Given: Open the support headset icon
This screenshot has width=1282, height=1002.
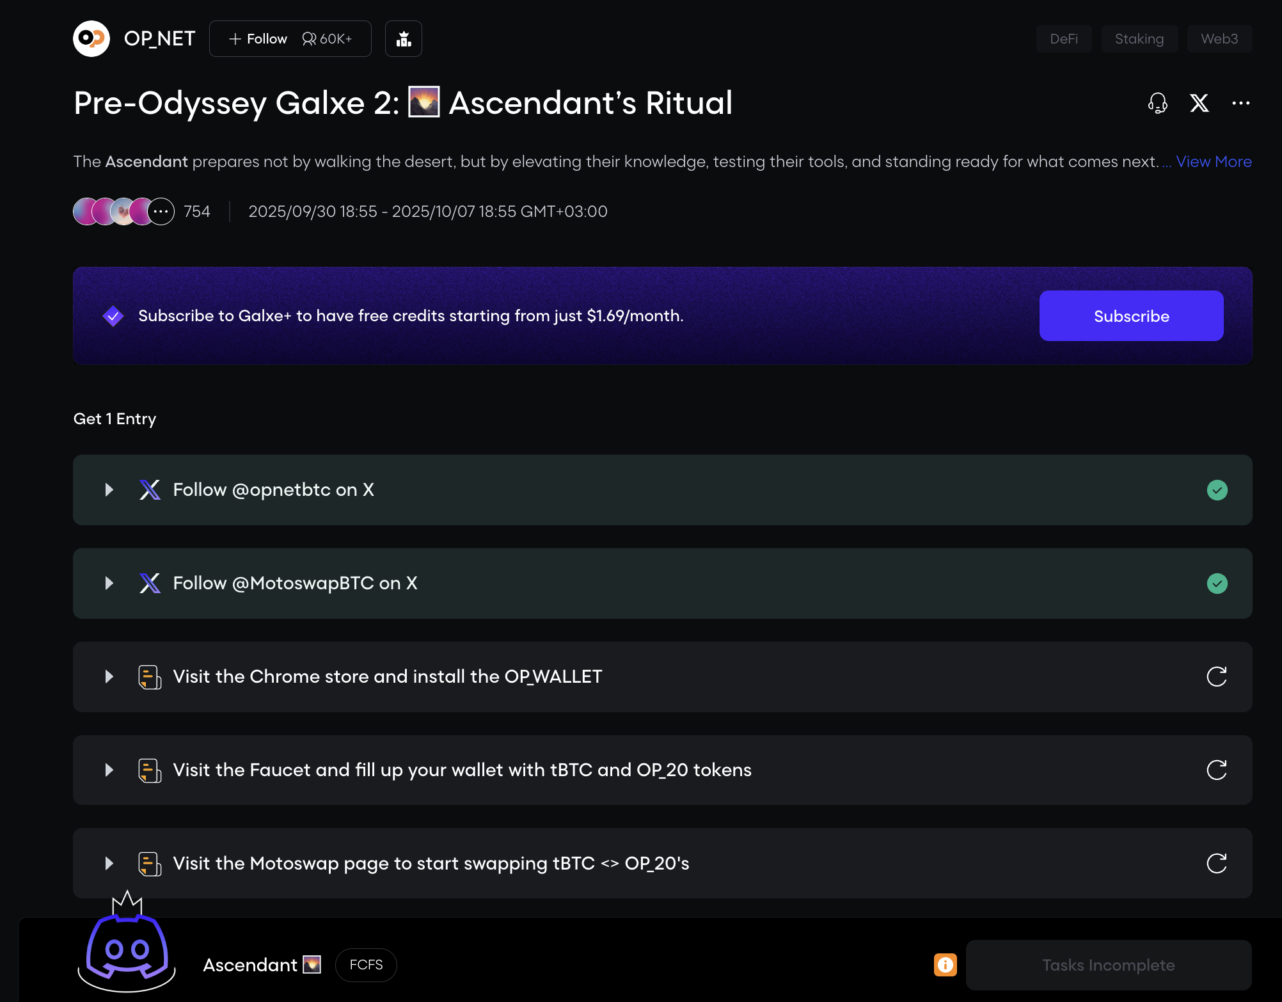Looking at the screenshot, I should 1157,103.
